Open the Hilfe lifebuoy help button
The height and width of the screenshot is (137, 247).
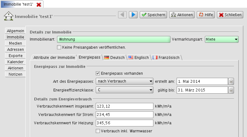click(x=206, y=15)
